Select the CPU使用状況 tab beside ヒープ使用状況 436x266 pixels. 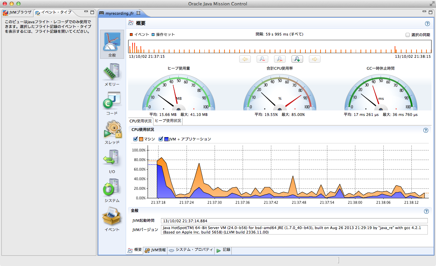(141, 121)
